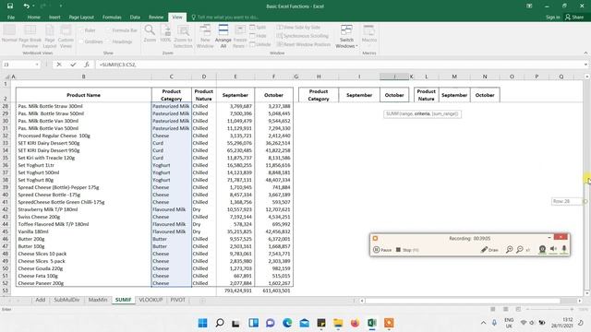The height and width of the screenshot is (332, 591).
Task: Toggle the Gridlines checkbox
Action: pos(91,41)
